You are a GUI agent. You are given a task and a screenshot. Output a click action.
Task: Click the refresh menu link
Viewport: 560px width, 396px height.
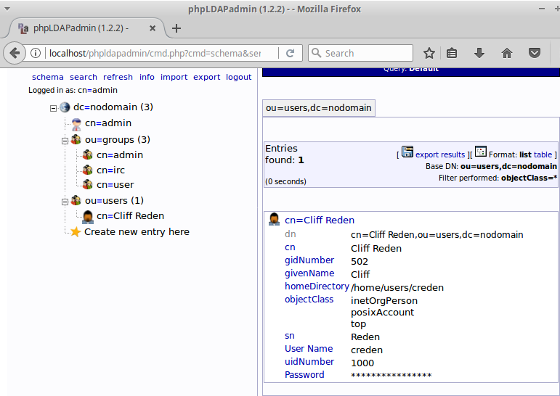point(118,77)
